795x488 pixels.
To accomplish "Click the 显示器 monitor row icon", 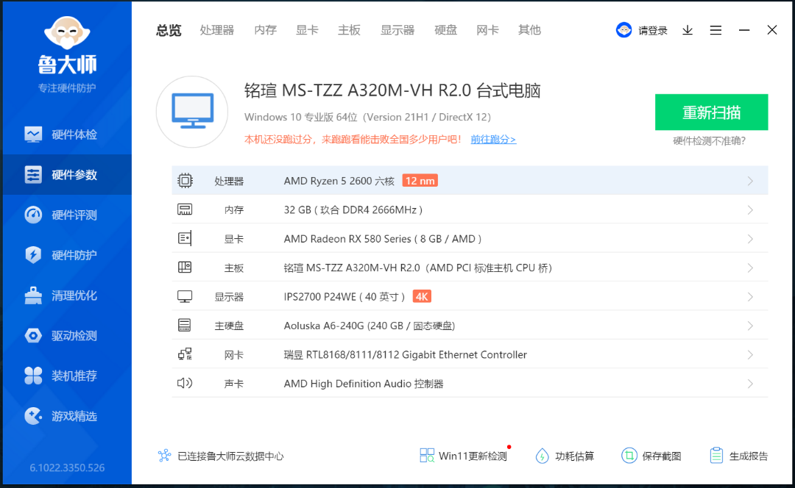I will click(185, 297).
